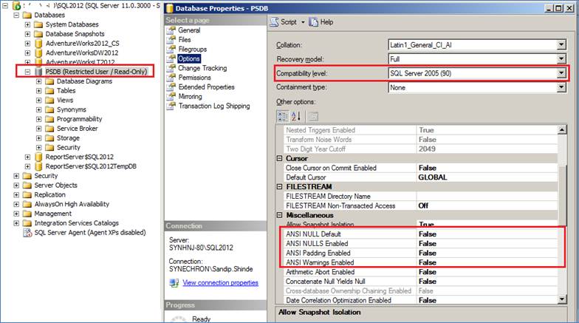Image resolution: width=579 pixels, height=323 pixels.
Task: Click View connection properties link
Action: click(x=220, y=282)
